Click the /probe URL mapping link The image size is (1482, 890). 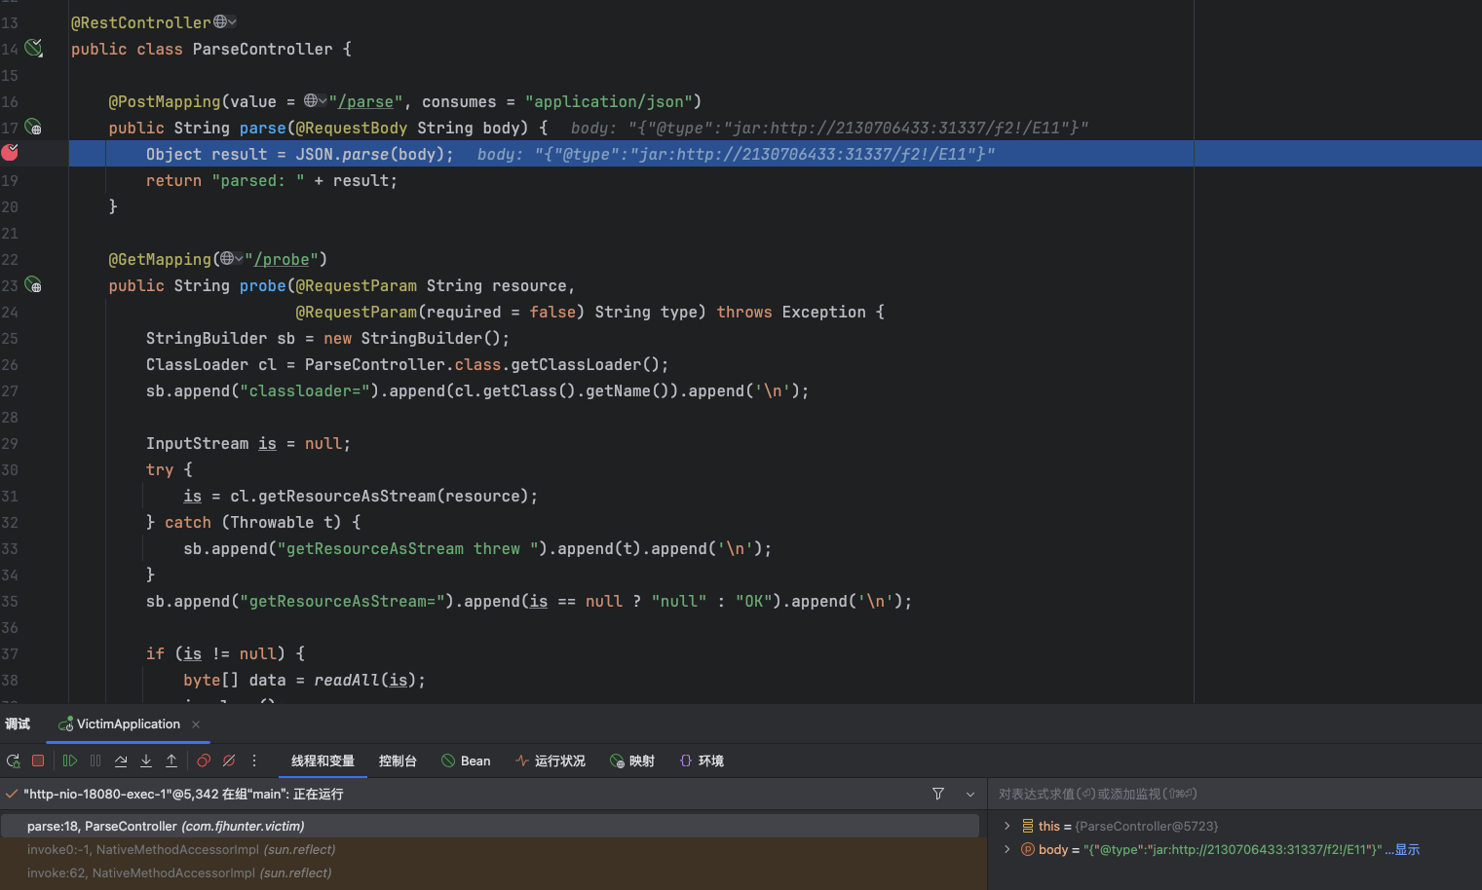(x=282, y=259)
